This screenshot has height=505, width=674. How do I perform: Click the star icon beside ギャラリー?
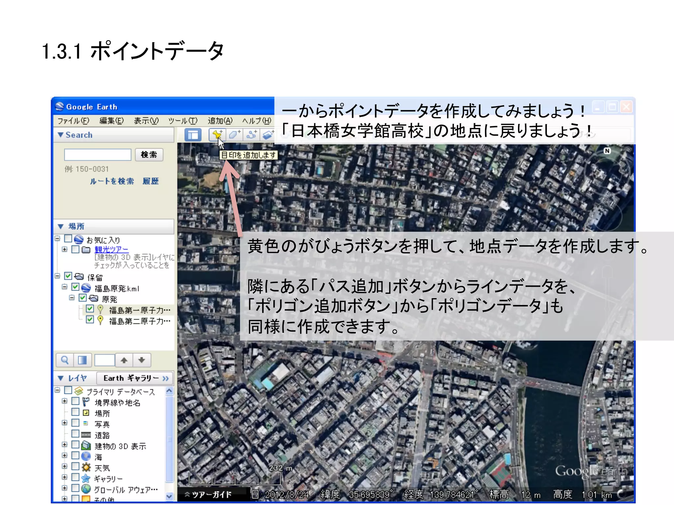[x=86, y=478]
